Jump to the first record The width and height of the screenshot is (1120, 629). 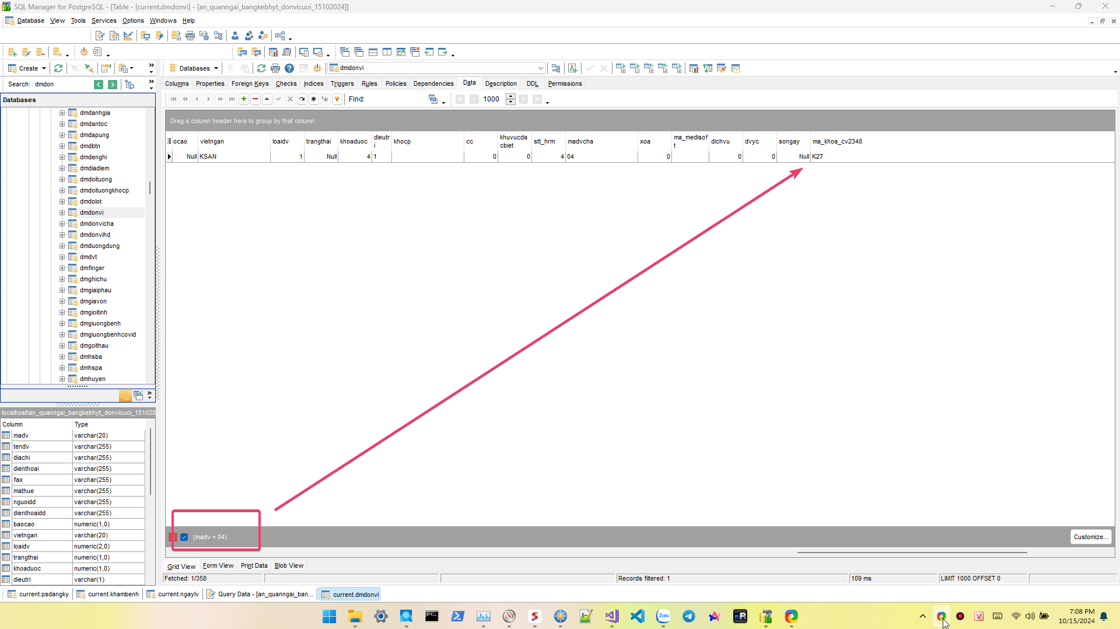(x=174, y=99)
